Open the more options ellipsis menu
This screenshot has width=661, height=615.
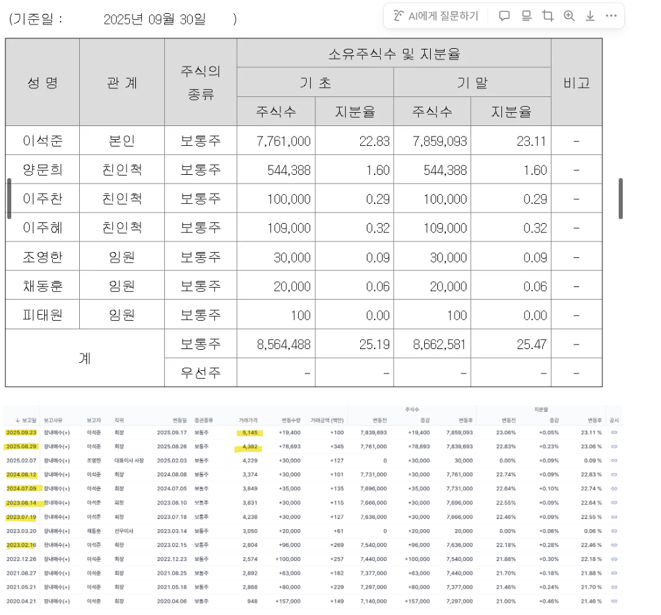coord(612,16)
